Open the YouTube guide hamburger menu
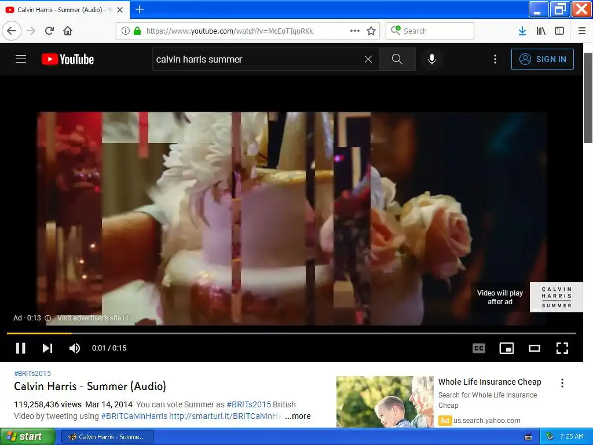 point(21,59)
